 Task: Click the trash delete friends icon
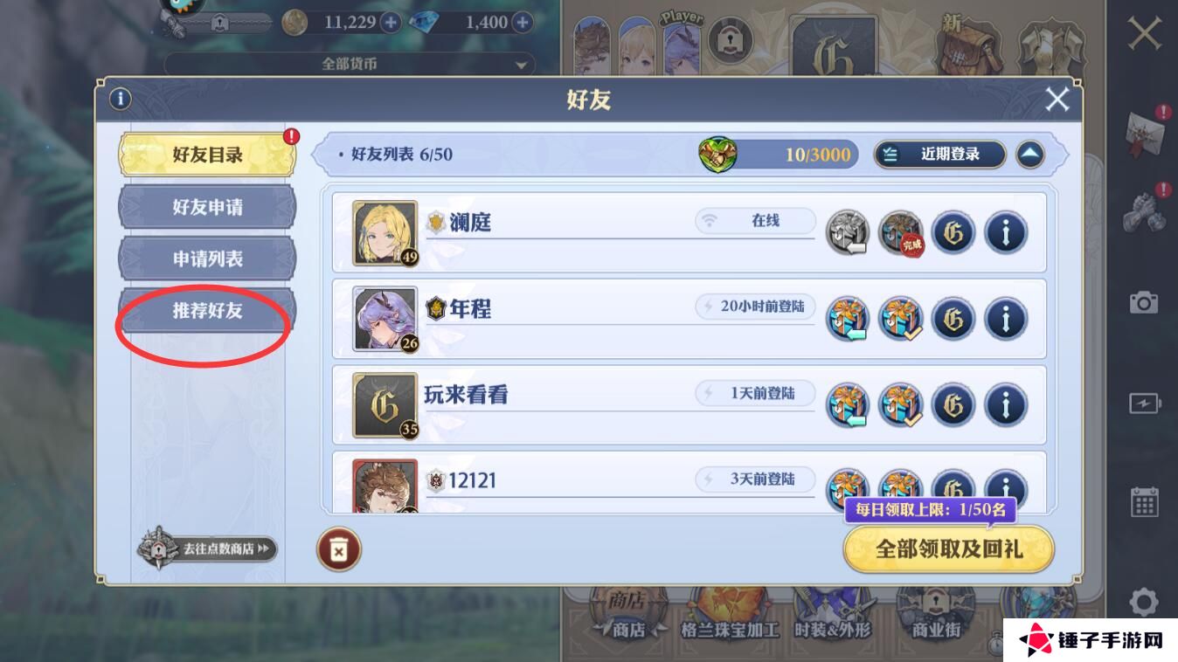[x=338, y=549]
